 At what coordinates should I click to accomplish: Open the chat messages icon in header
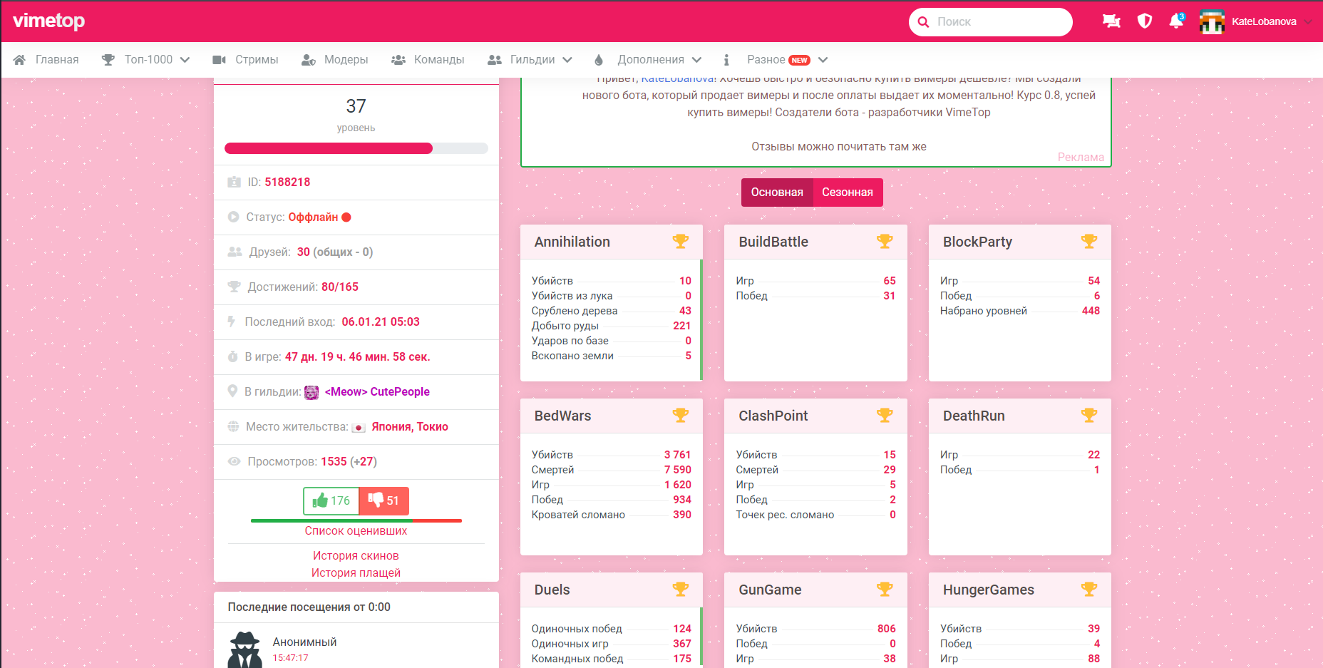(x=1111, y=21)
